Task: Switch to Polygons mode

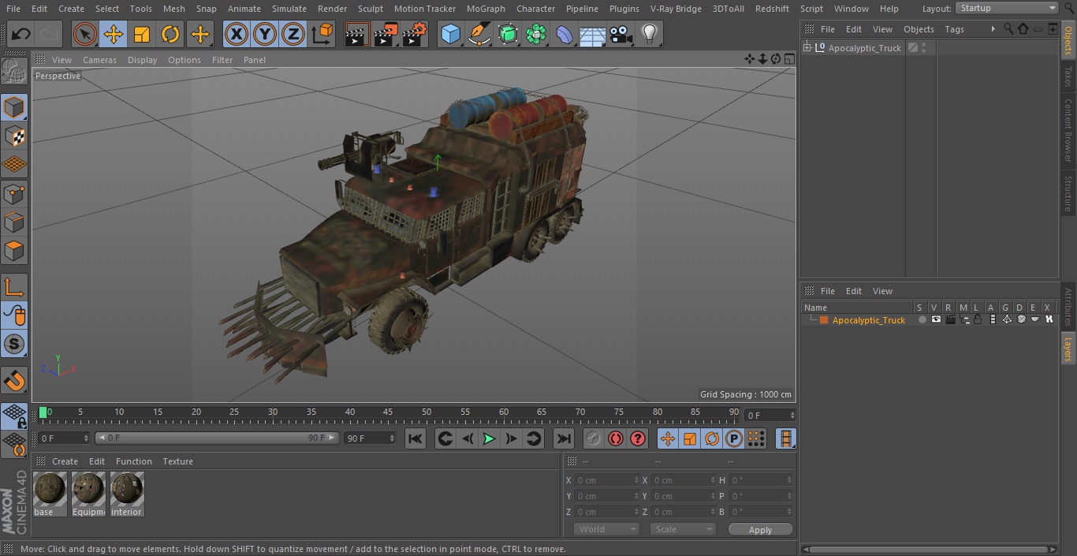Action: click(x=14, y=251)
